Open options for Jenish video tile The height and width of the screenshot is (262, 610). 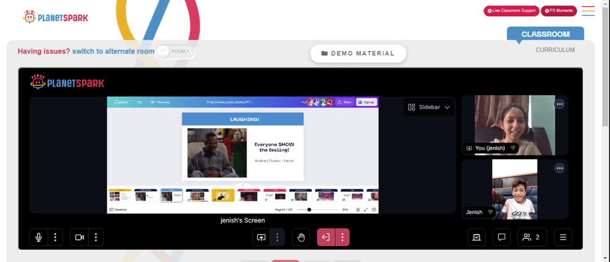559,168
